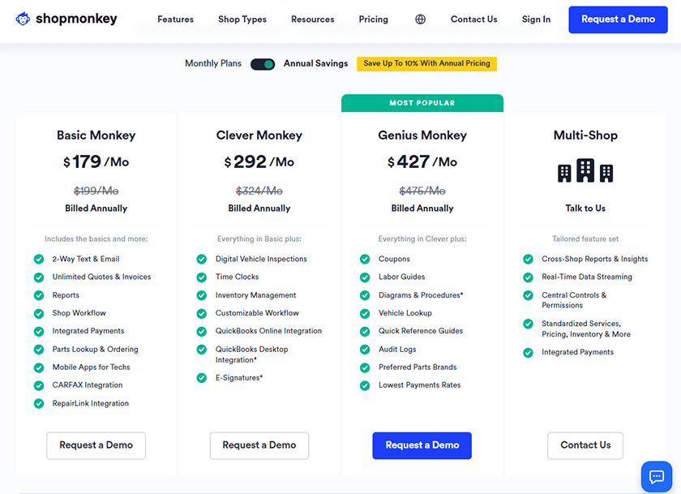Click the Multi-Shop buildings icon
The width and height of the screenshot is (681, 494).
[x=585, y=170]
